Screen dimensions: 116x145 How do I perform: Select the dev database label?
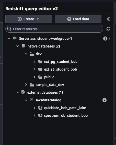(39, 54)
